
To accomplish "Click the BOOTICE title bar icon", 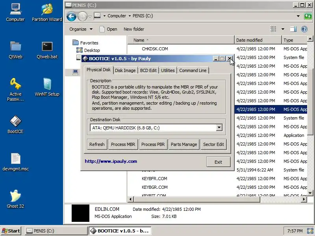I will click(85, 58).
